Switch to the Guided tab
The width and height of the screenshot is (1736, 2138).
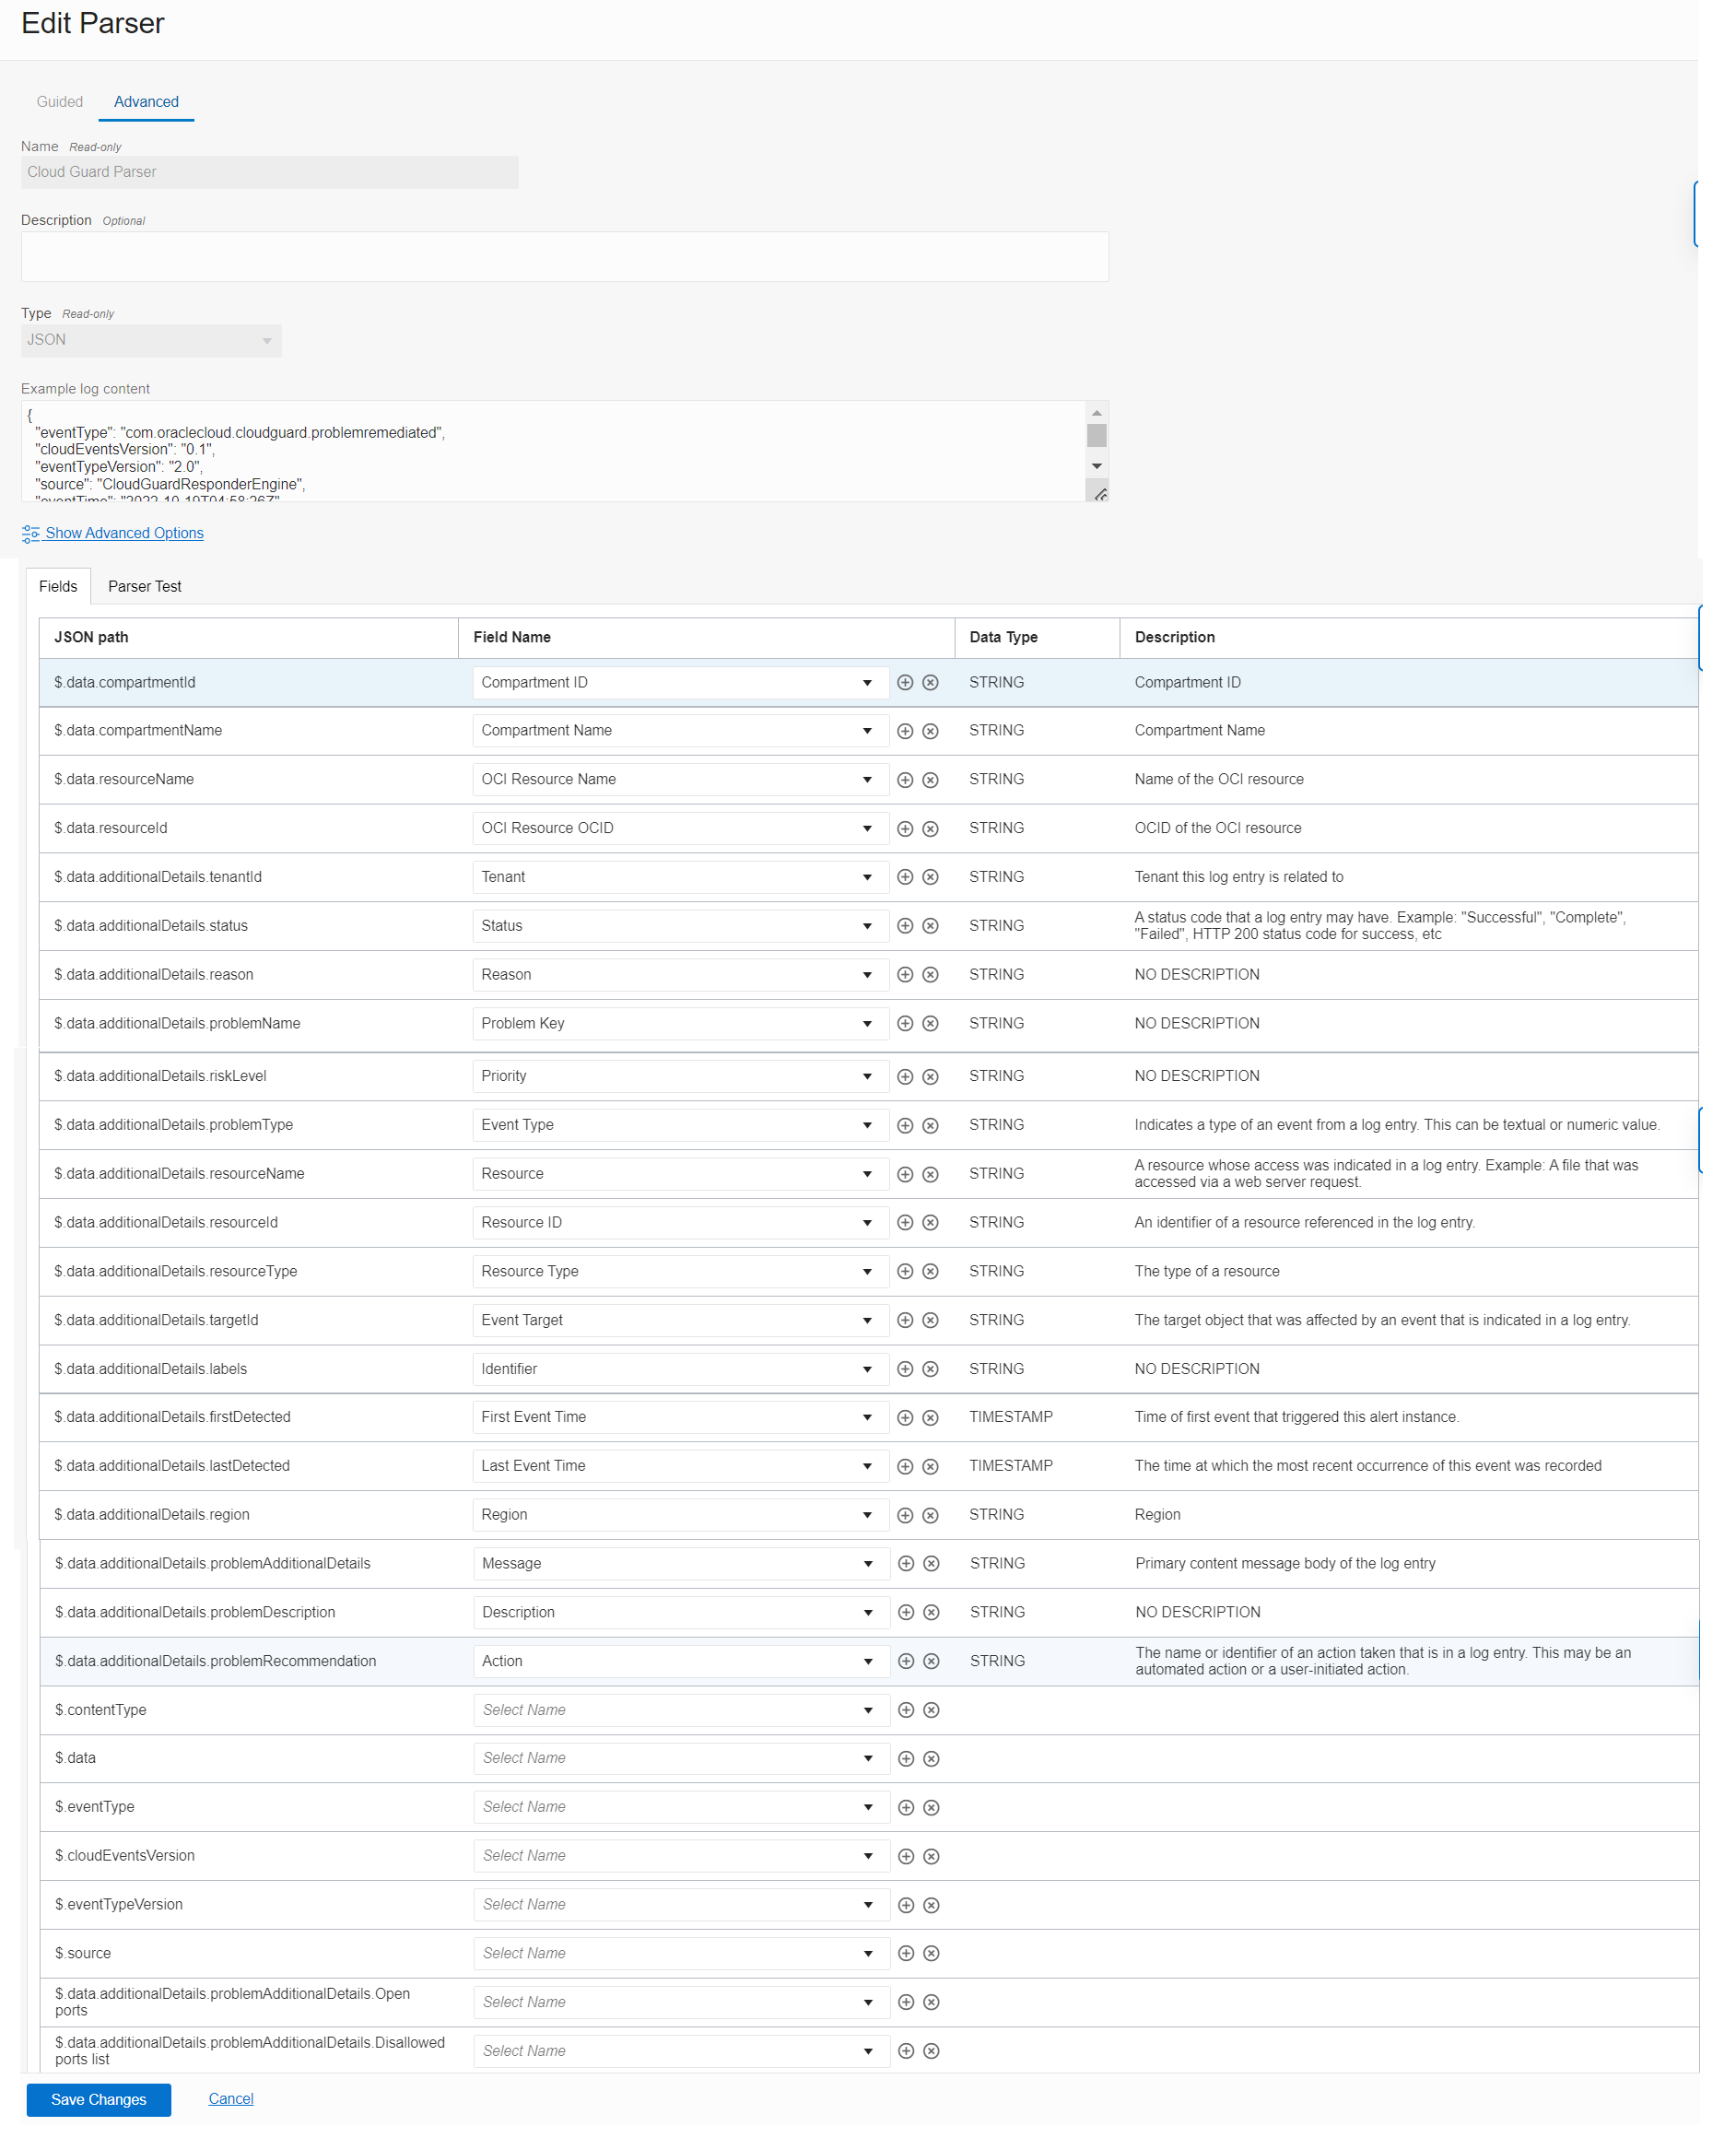[60, 101]
